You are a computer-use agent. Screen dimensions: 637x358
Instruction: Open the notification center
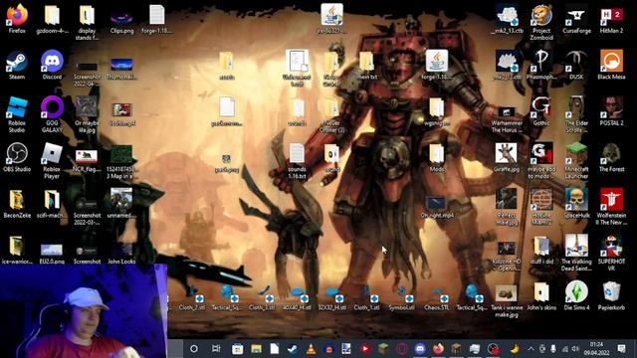[x=621, y=348]
